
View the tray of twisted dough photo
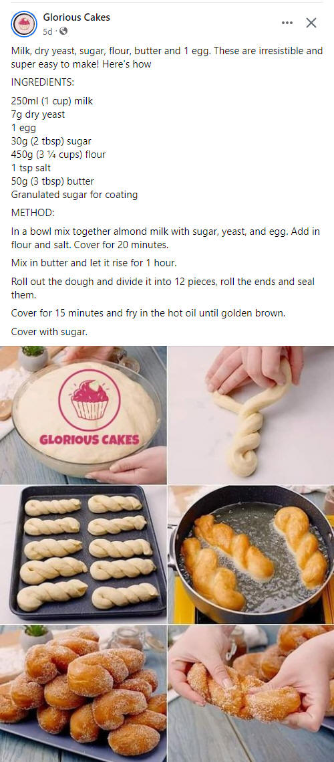pyautogui.click(x=83, y=555)
